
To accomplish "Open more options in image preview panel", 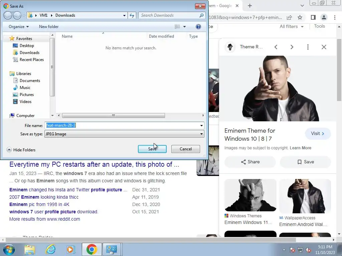I will [308, 47].
